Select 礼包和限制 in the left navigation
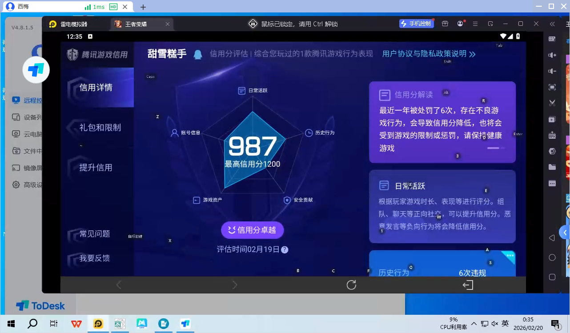570x333 pixels. pos(101,127)
